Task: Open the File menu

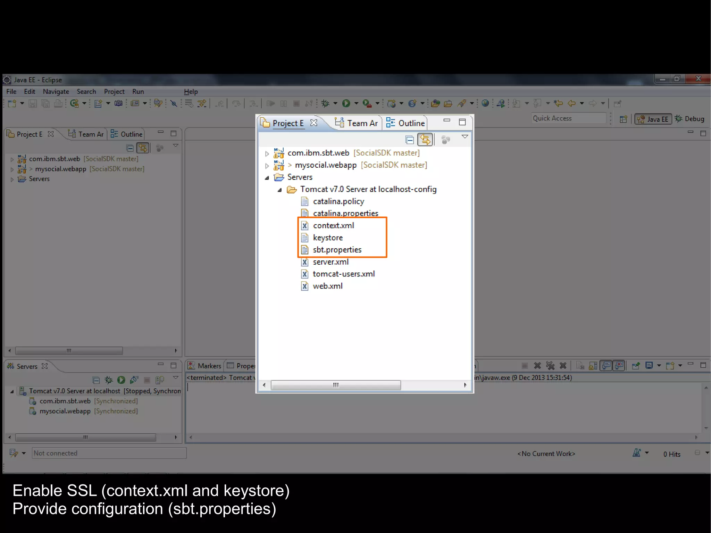Action: pos(11,92)
